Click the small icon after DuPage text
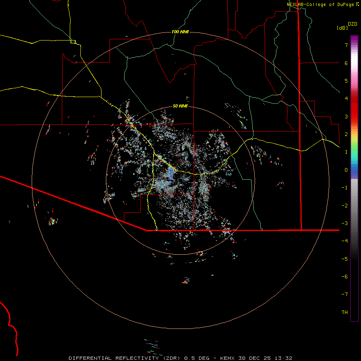 pos(357,4)
